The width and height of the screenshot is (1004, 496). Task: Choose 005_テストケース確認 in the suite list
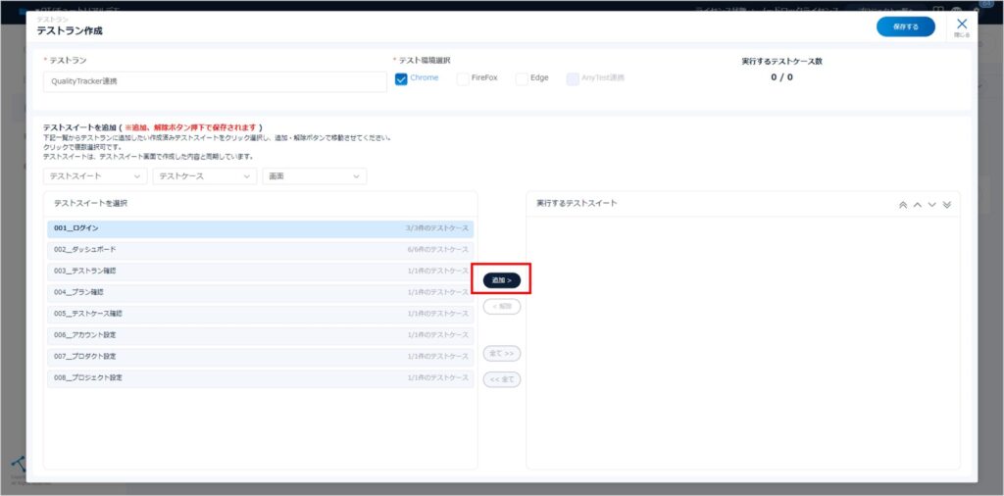tap(260, 314)
